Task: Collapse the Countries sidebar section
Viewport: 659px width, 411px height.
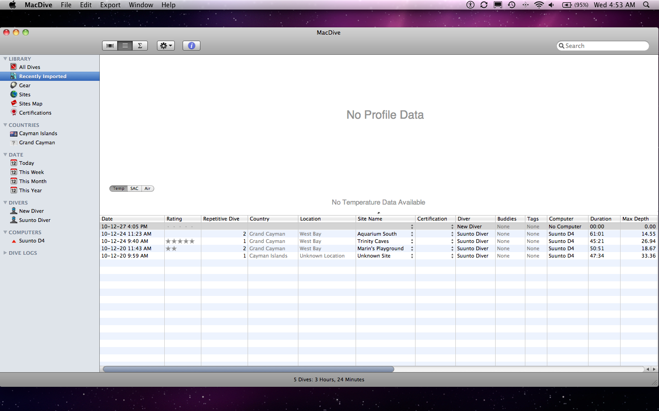Action: (x=5, y=125)
